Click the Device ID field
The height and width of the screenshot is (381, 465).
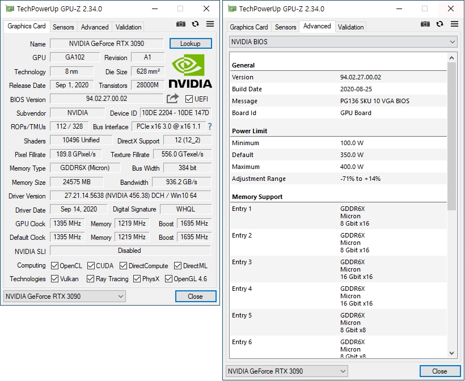pos(176,113)
